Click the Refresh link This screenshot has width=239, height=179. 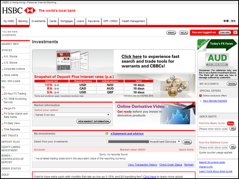pyautogui.click(x=189, y=165)
